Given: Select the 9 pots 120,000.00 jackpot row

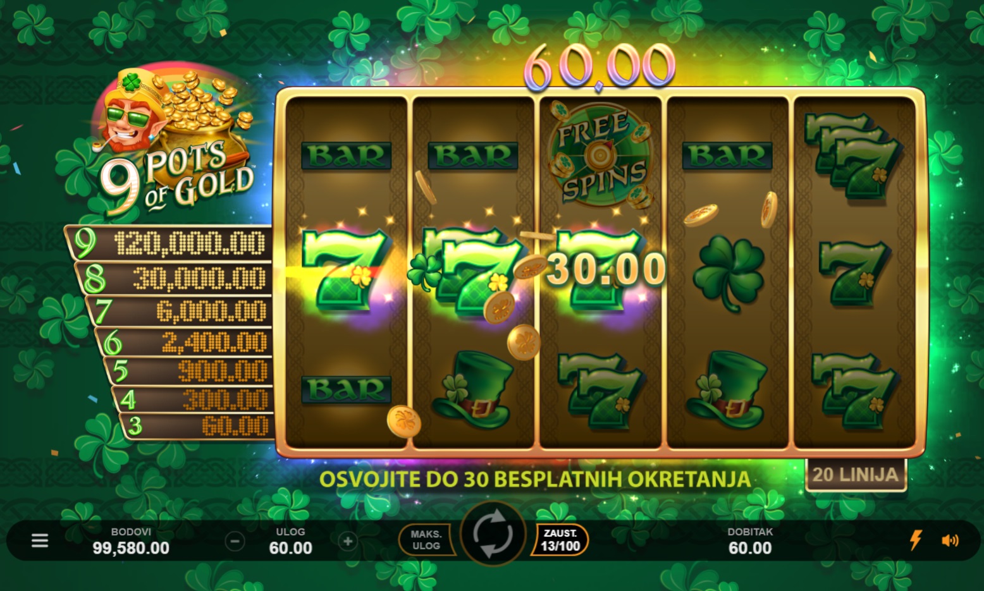Looking at the screenshot, I should [x=169, y=243].
